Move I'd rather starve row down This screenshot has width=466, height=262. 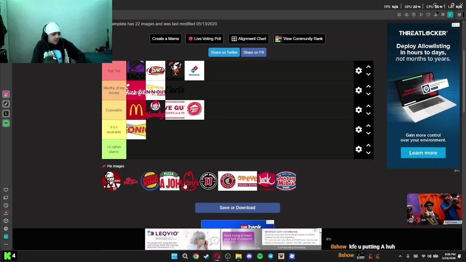coord(368,153)
